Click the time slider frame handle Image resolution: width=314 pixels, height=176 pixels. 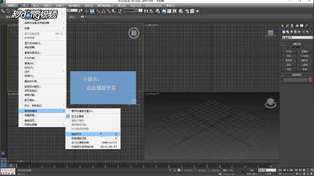tap(20, 161)
